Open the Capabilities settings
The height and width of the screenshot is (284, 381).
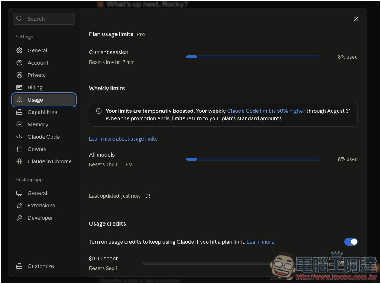tap(44, 112)
